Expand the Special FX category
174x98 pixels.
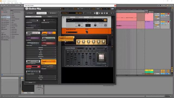(41, 78)
